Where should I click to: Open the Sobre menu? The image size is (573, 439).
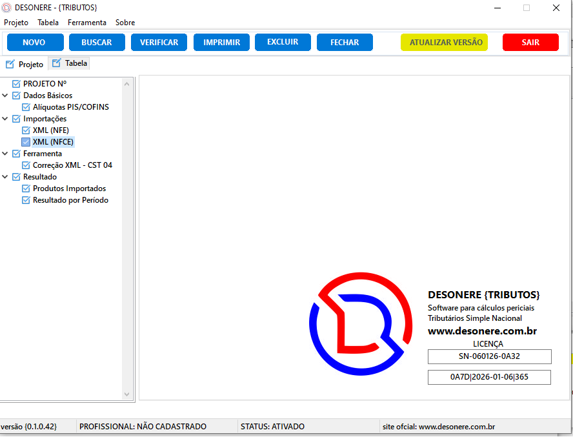pyautogui.click(x=125, y=23)
